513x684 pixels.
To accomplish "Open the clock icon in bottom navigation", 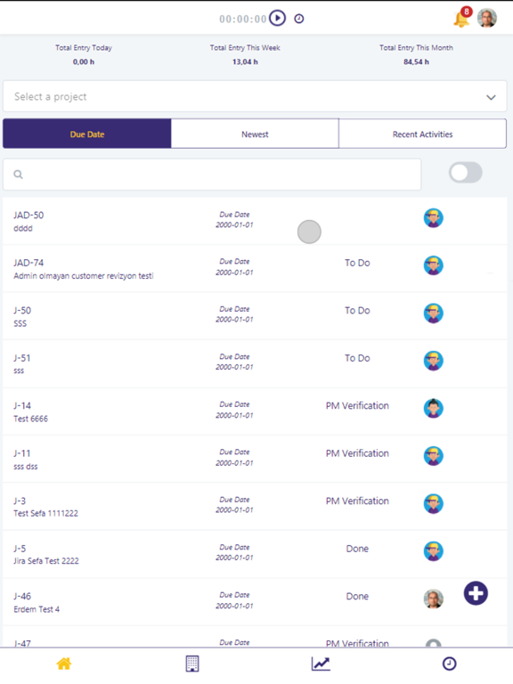I will (x=449, y=664).
